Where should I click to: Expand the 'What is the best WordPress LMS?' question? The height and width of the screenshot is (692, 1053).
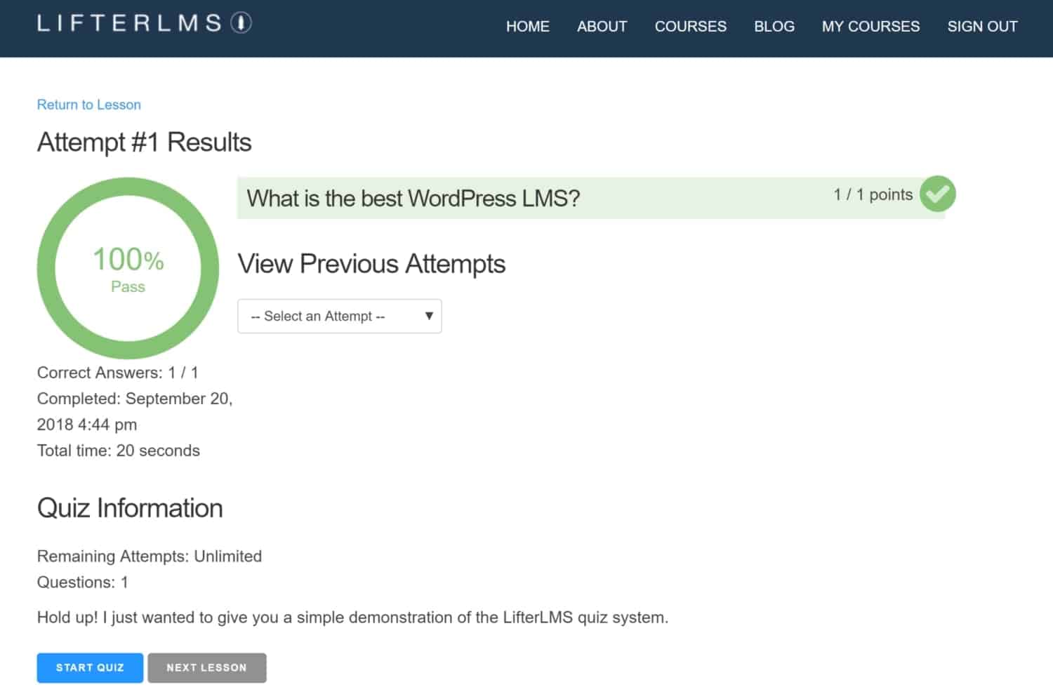tap(591, 198)
